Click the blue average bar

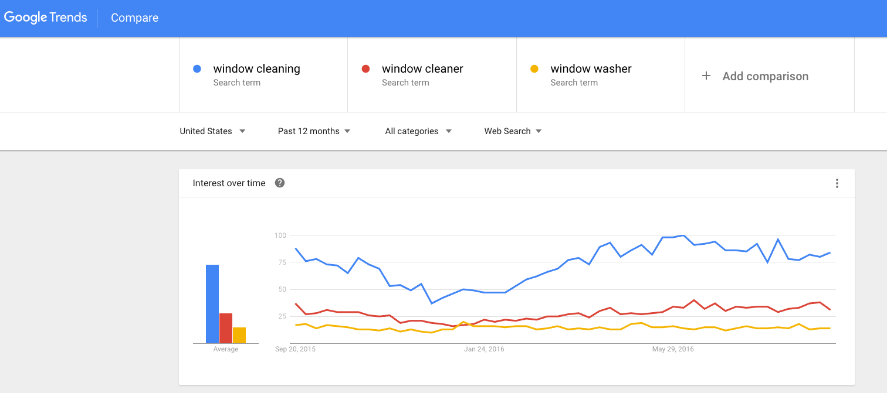[x=212, y=304]
